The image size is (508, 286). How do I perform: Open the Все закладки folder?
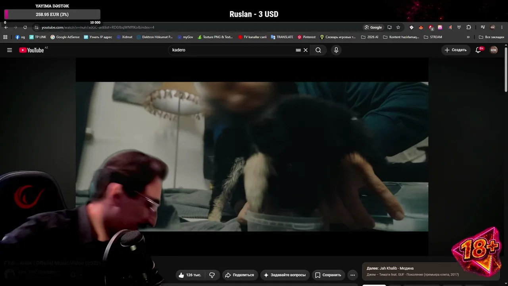(491, 37)
